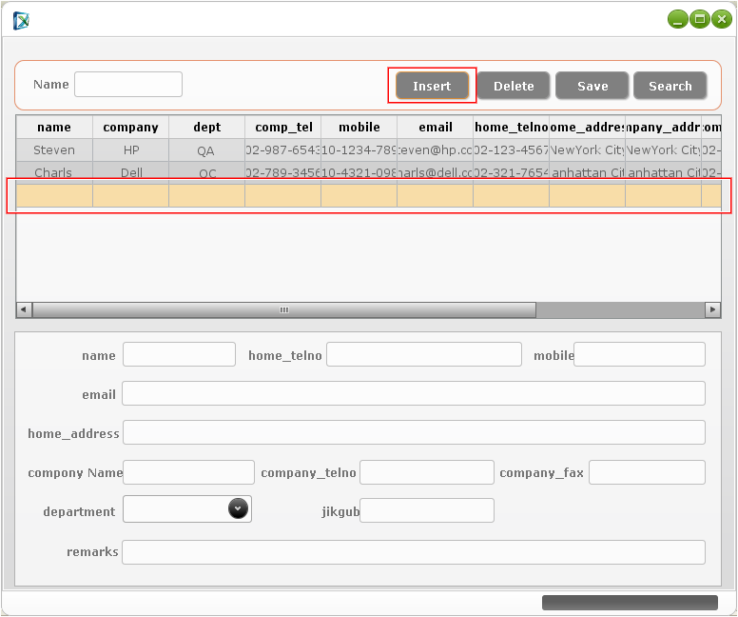Select the Steven row in the grid

tap(54, 150)
